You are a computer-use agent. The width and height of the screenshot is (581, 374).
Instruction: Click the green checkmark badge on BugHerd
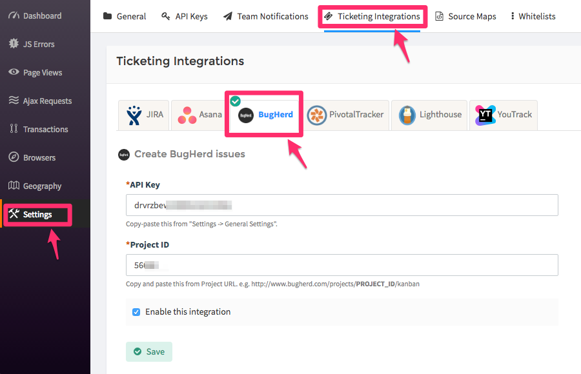(235, 101)
